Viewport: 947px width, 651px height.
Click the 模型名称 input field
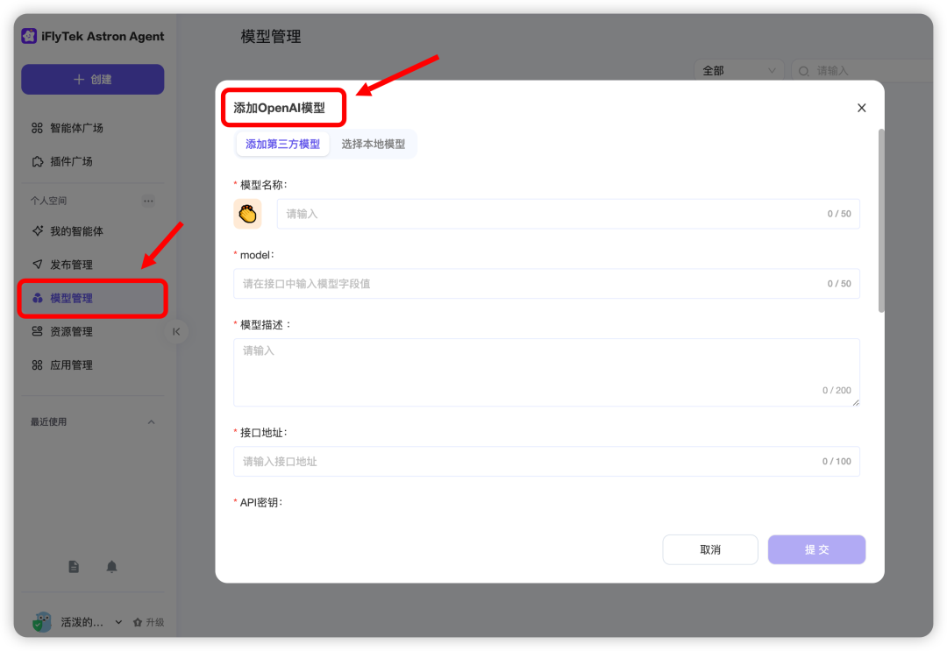pos(567,214)
